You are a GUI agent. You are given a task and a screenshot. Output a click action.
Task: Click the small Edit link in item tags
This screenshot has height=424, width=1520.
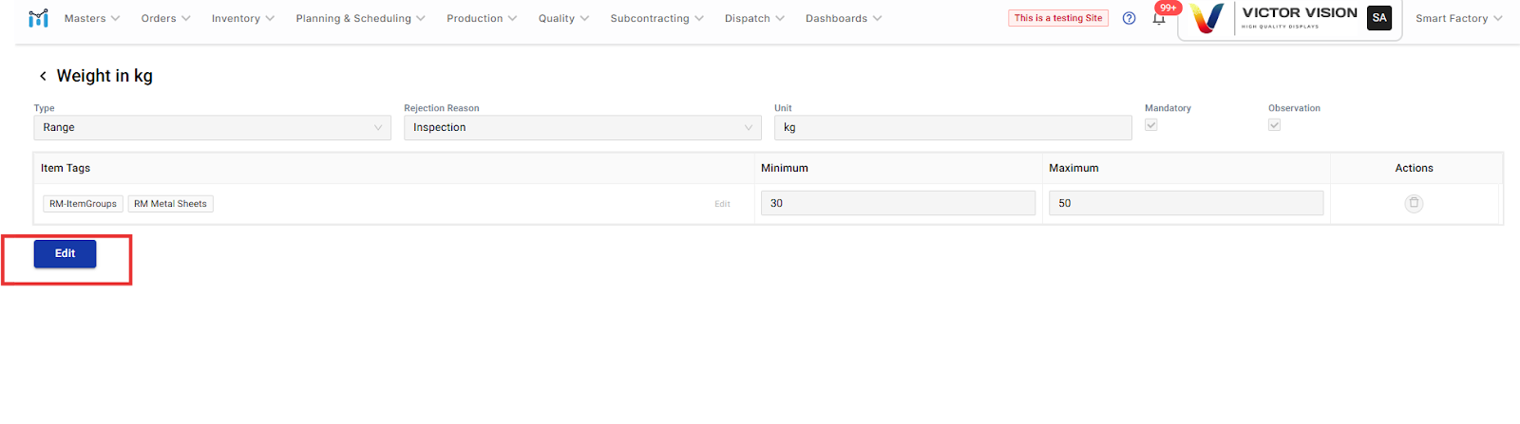click(722, 204)
